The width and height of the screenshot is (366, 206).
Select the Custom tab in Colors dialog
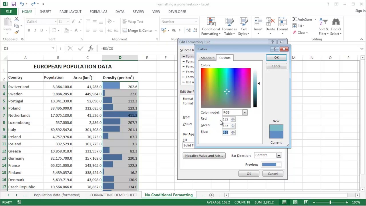tap(225, 58)
